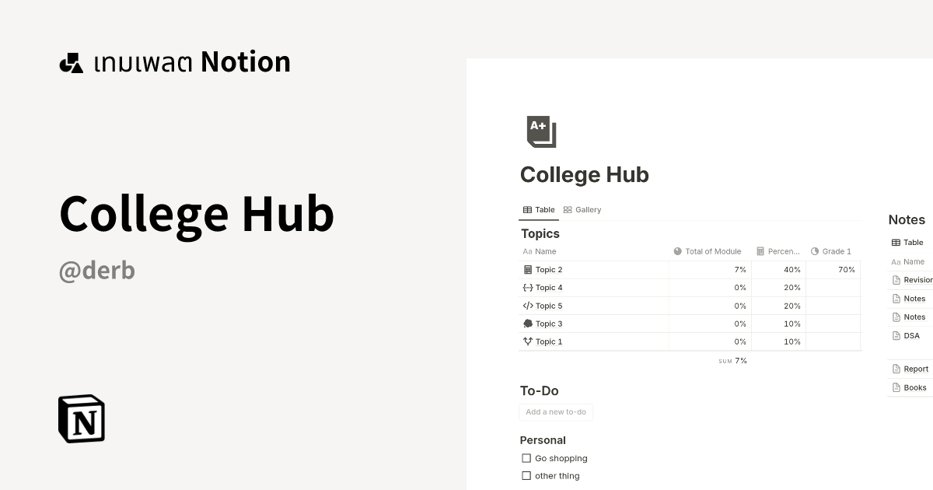Check the Go shopping to-do box
Screen dimensions: 933x490
pyautogui.click(x=526, y=458)
